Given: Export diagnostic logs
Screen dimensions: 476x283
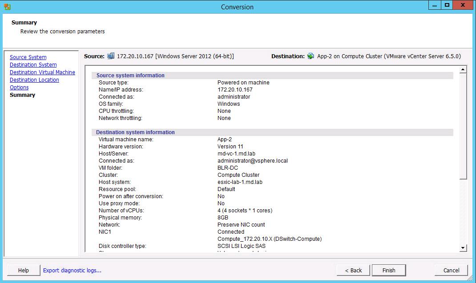Looking at the screenshot, I should tap(72, 270).
